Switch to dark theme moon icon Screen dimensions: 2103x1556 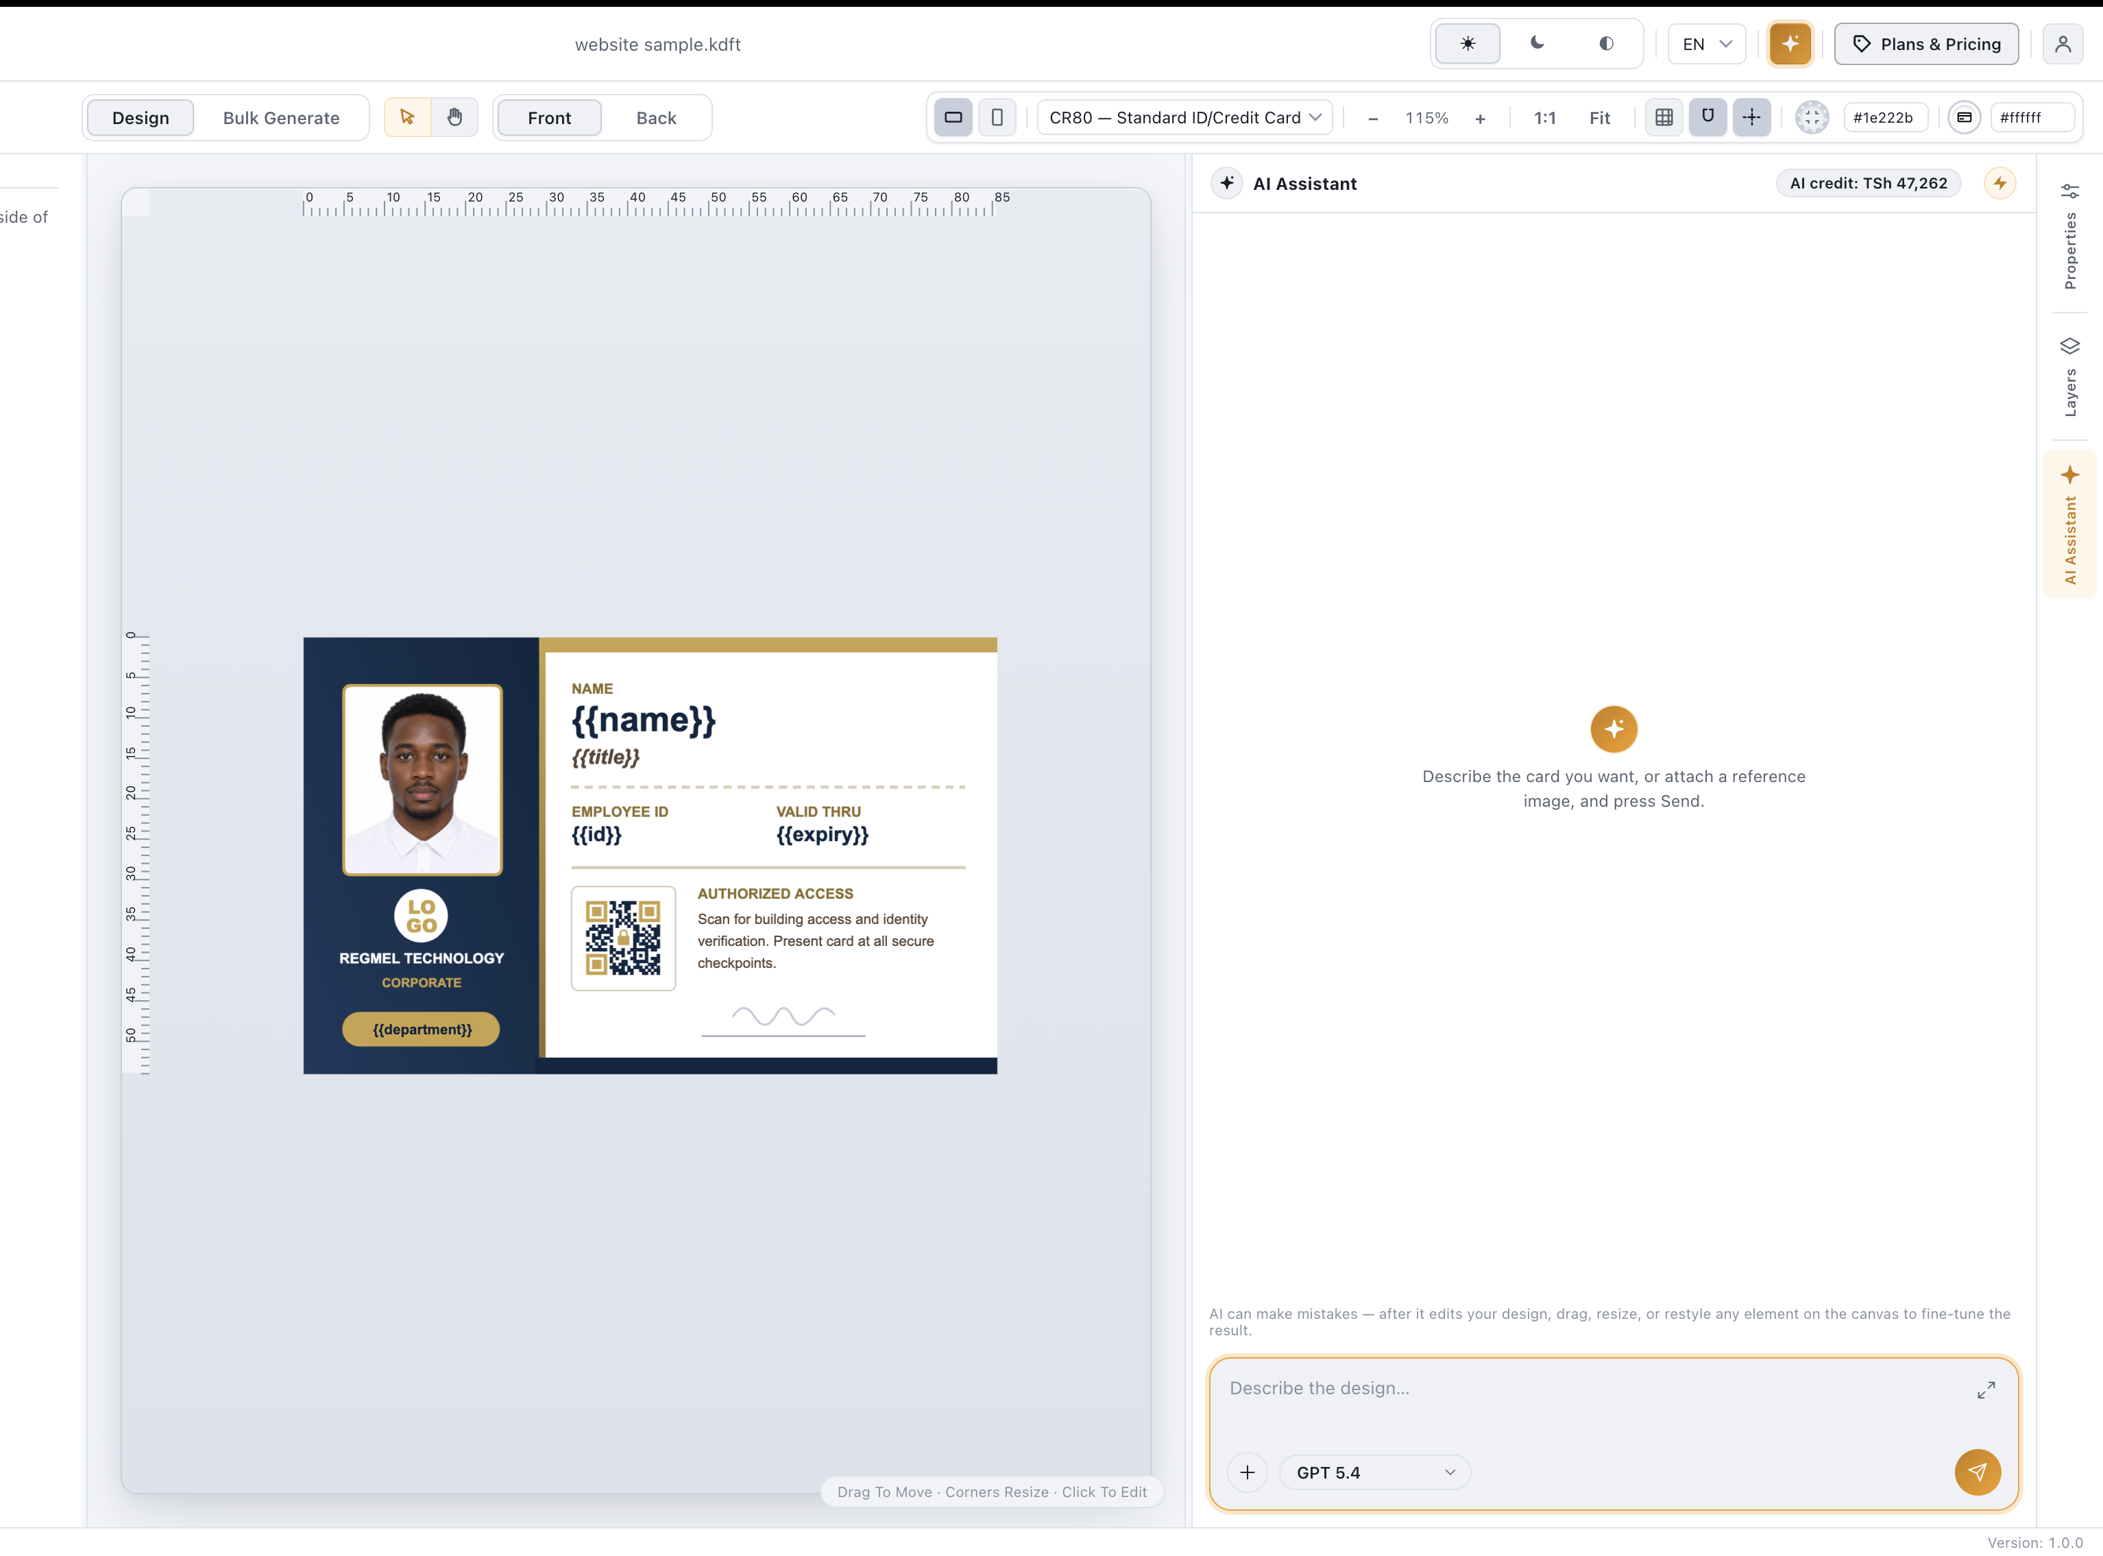(1537, 43)
